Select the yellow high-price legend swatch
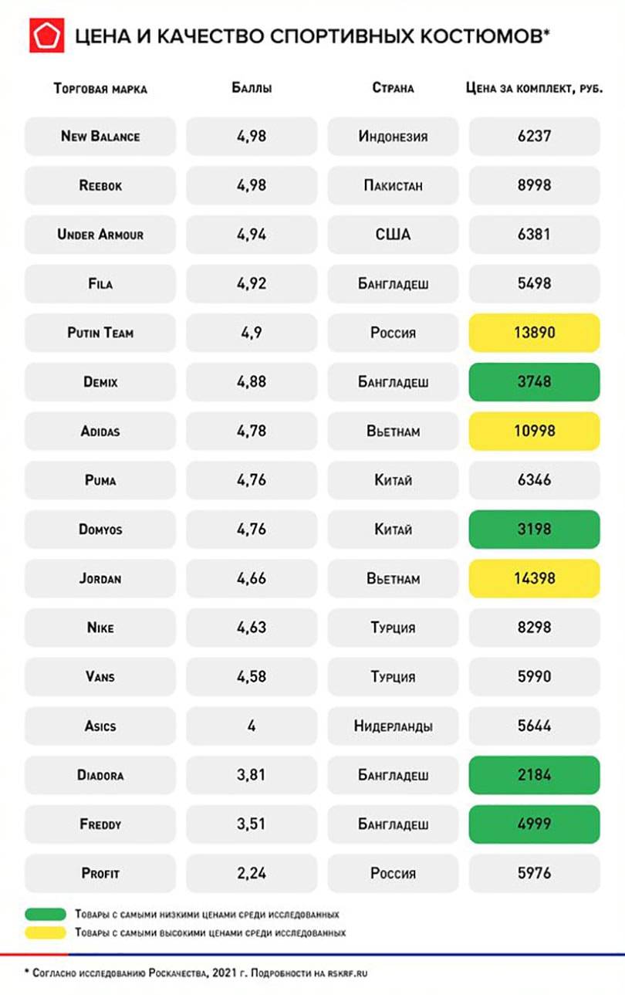Viewport: 625px width, 995px height. coord(46,933)
